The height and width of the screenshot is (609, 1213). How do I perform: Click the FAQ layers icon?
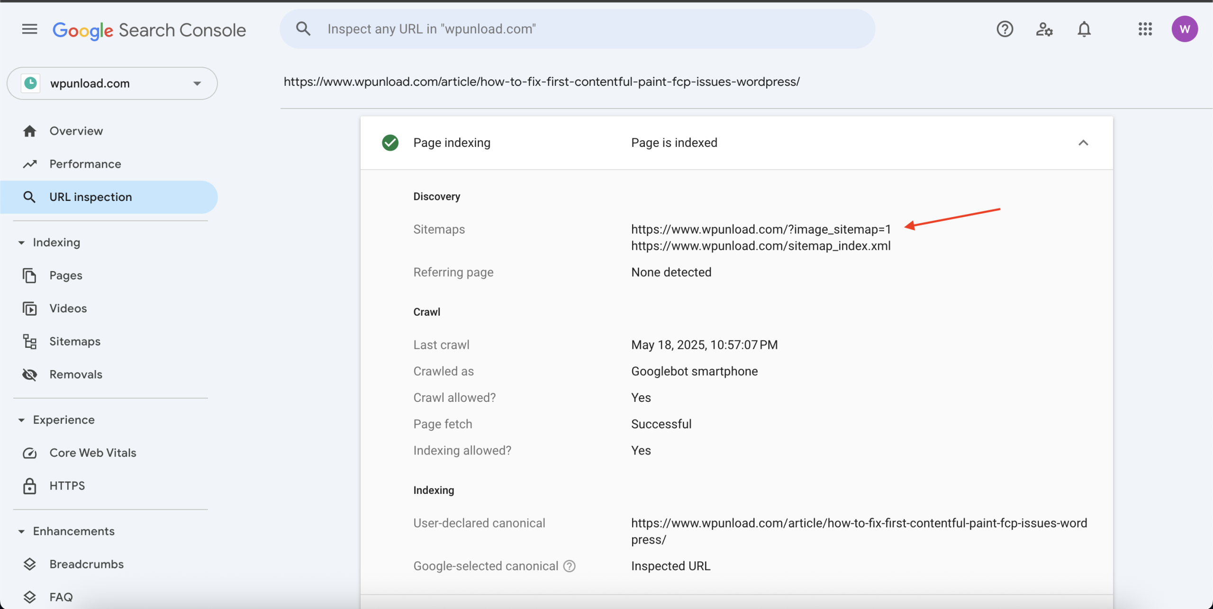(29, 597)
